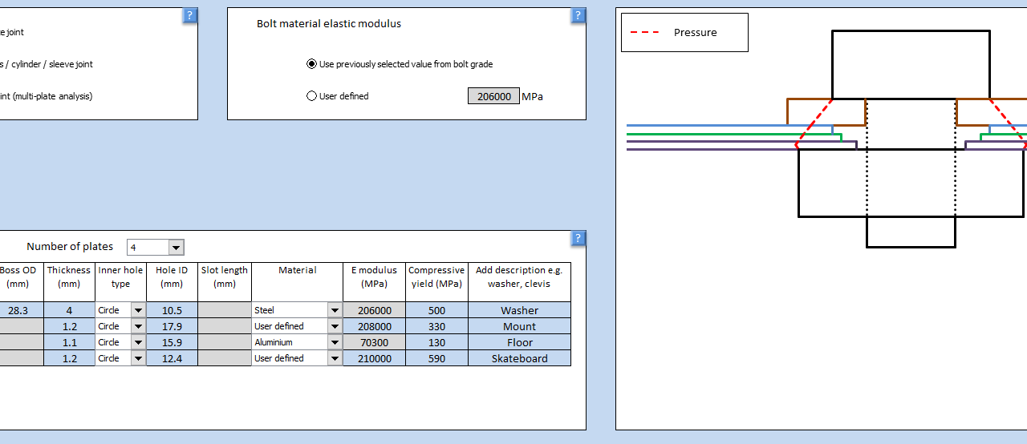The height and width of the screenshot is (444, 1027).
Task: Select 'Use previously selected value from bolt grade'
Action: click(x=312, y=64)
